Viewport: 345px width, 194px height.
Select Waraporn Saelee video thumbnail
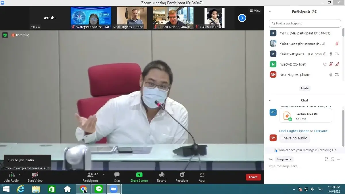point(91,18)
